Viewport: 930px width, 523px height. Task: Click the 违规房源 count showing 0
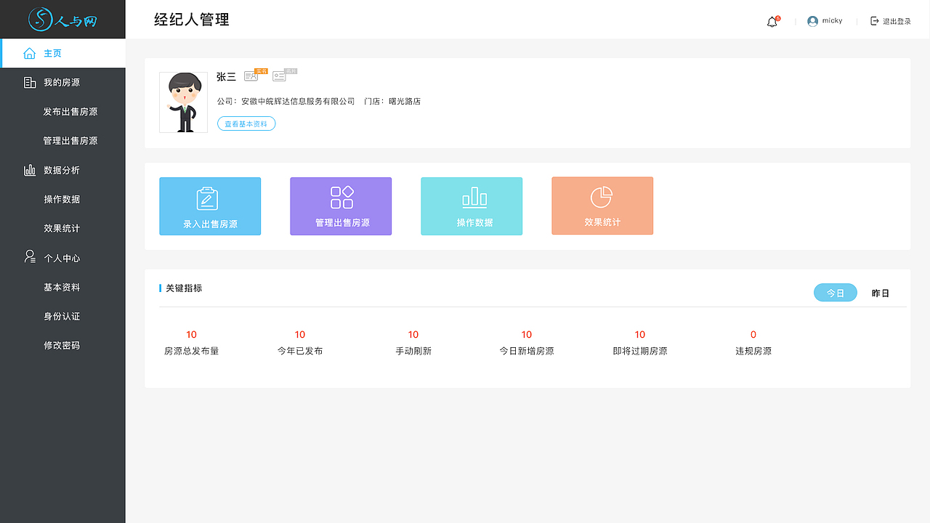[753, 335]
